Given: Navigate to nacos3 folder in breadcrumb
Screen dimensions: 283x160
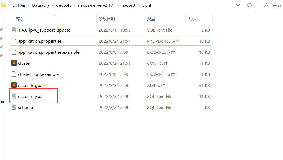Looking at the screenshot, I should 128,5.
